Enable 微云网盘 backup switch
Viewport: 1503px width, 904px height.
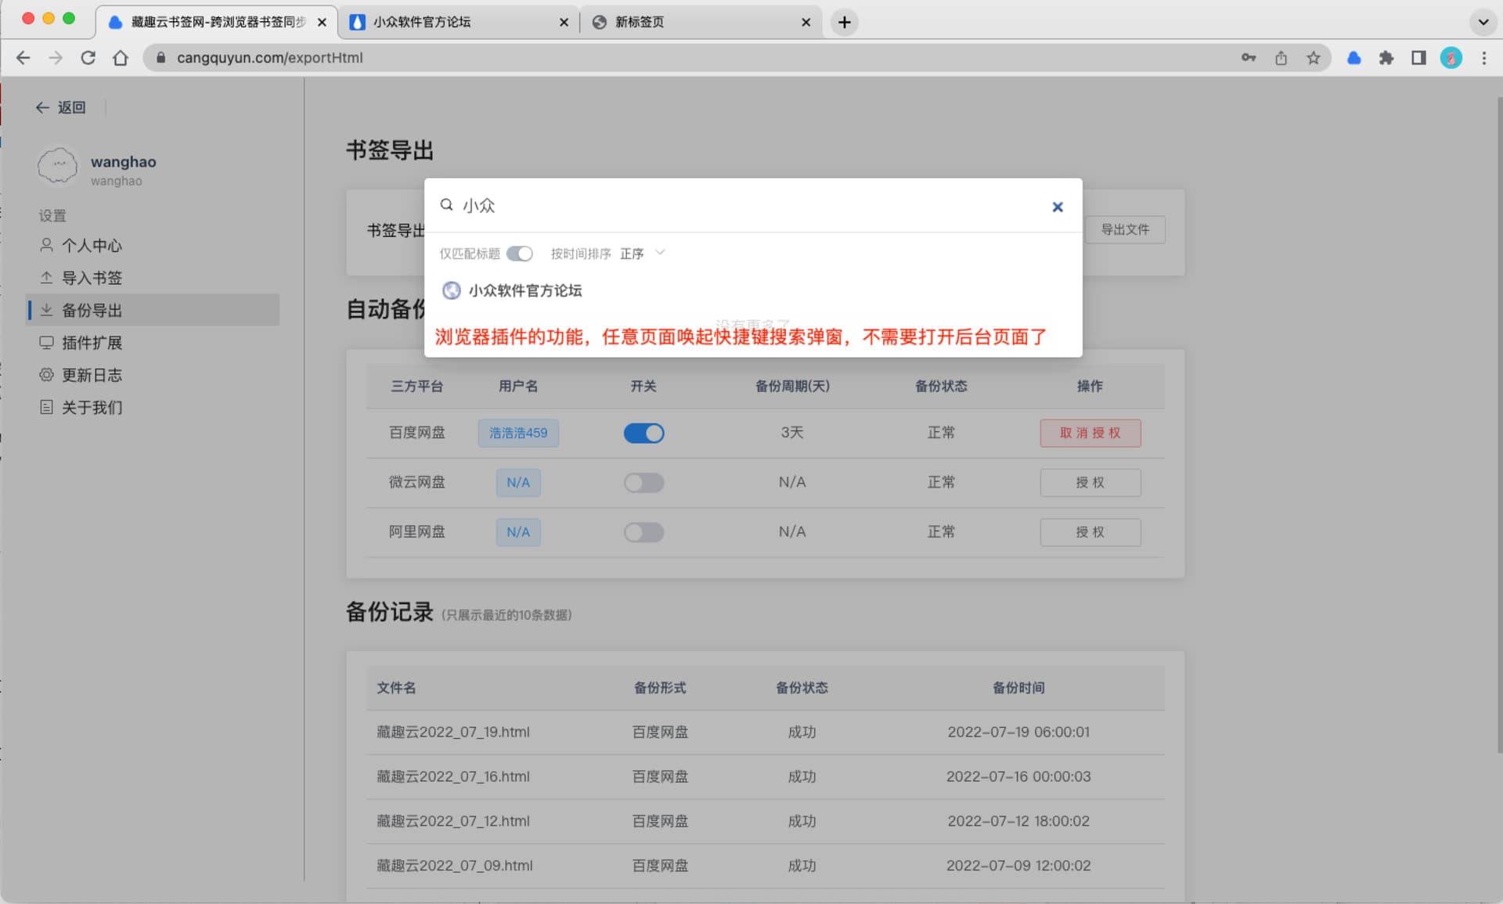click(643, 482)
